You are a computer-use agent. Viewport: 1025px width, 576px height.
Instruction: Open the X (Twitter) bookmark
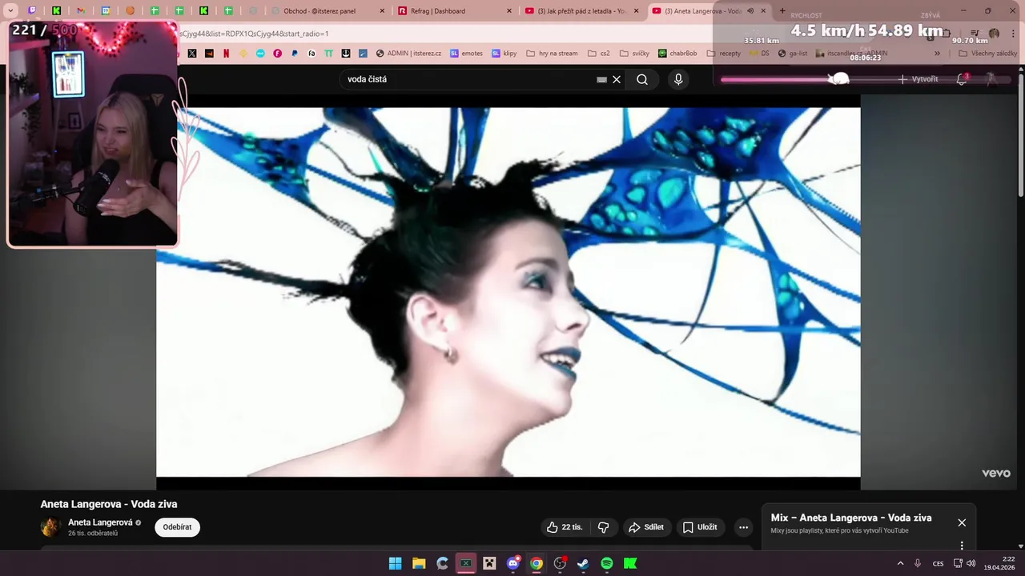192,54
